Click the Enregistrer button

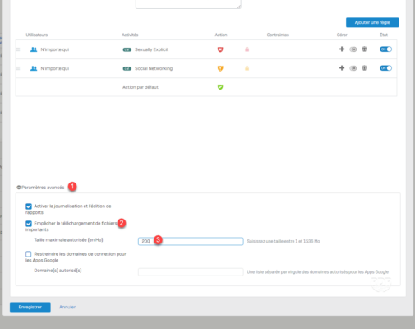point(30,307)
